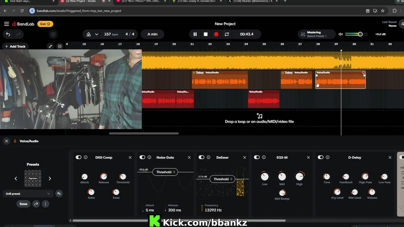The width and height of the screenshot is (404, 227).
Task: Click the undo arrow icon
Action: [x=8, y=34]
